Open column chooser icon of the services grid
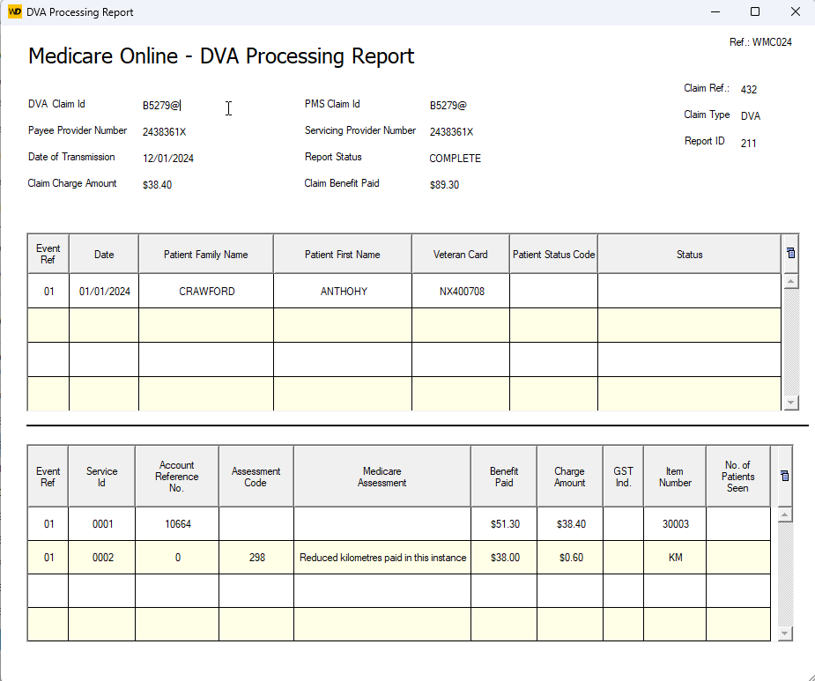This screenshot has width=815, height=681. (784, 476)
